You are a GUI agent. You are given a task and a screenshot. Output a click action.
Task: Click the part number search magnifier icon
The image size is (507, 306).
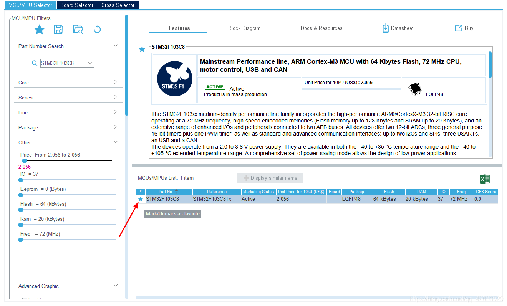click(x=35, y=63)
